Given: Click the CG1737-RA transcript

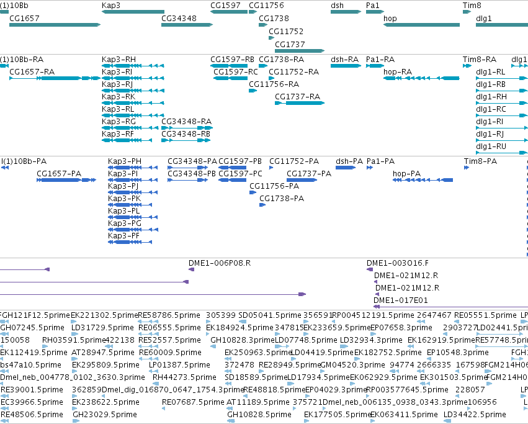Looking at the screenshot, I should pos(300,103).
